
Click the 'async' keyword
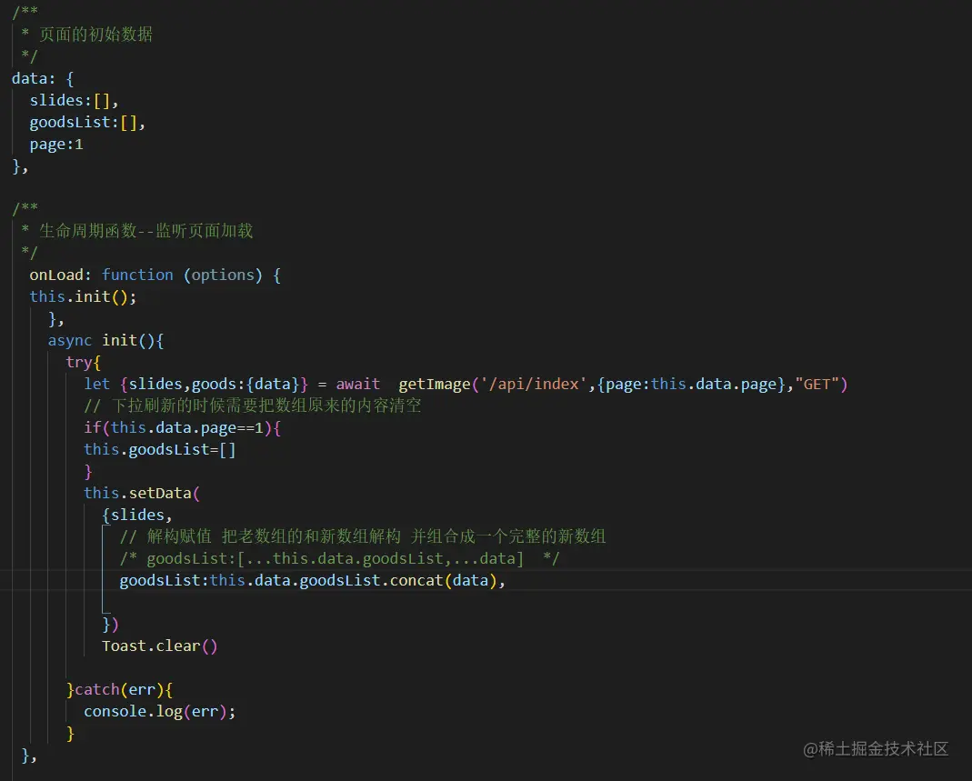tap(69, 340)
